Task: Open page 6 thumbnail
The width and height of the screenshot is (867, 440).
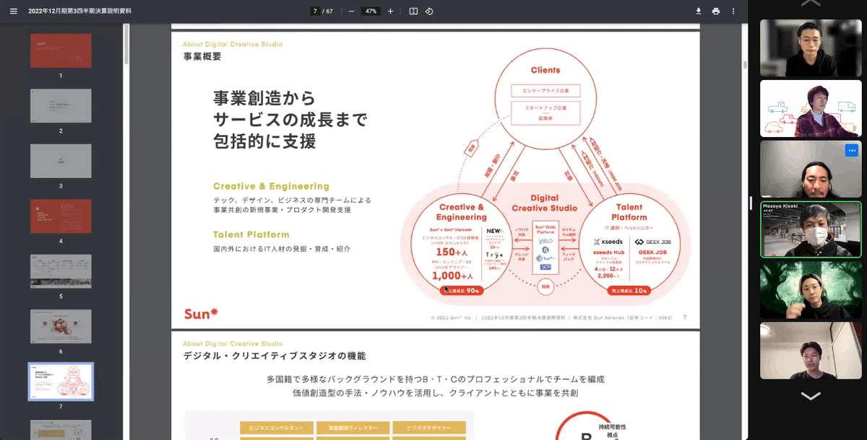Action: [61, 326]
